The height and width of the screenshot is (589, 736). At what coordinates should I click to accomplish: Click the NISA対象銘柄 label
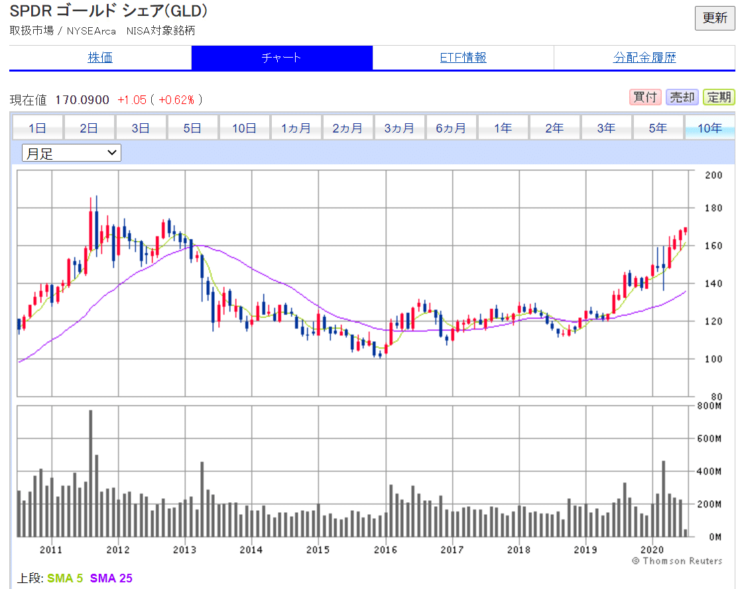pyautogui.click(x=160, y=31)
